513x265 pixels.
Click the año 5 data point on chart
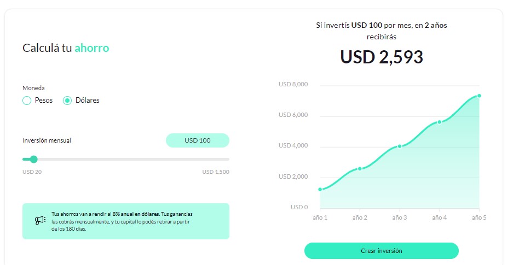pos(479,96)
